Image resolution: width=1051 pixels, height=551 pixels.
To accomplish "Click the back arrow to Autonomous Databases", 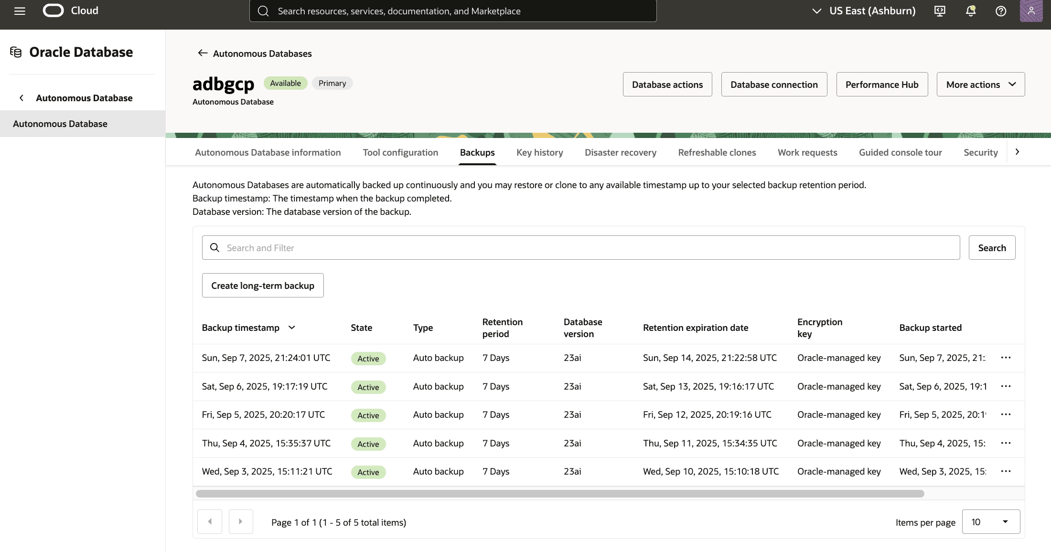I will (202, 53).
